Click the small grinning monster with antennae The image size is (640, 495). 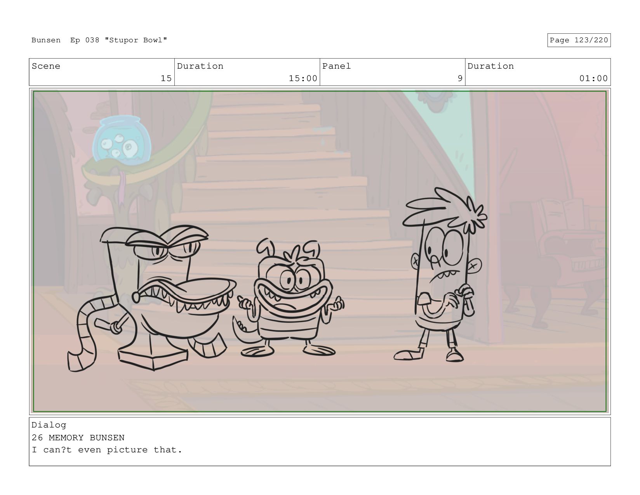point(289,298)
